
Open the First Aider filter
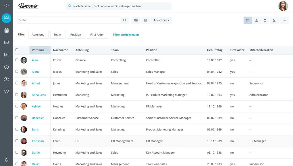97,35
